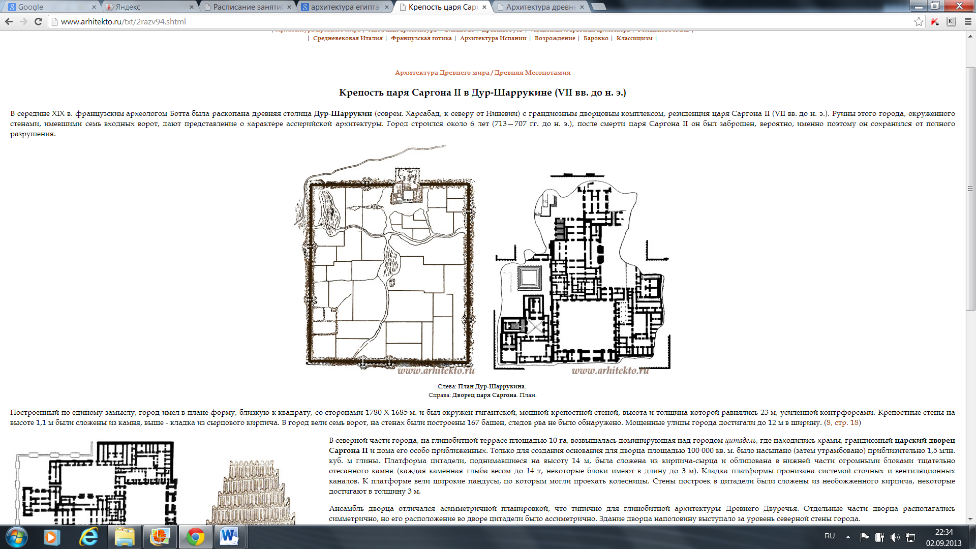Close the Расписание занятий tab
Screen dimensions: 976x549
(289, 7)
